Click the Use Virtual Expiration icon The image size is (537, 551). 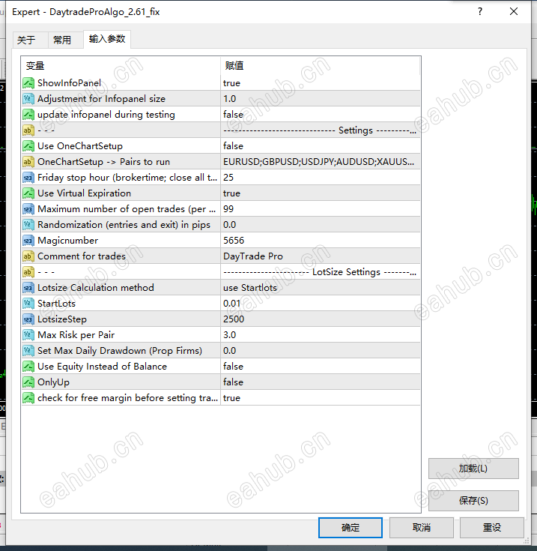(x=28, y=193)
